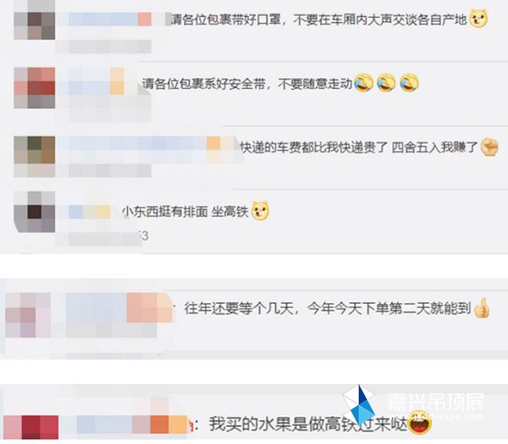Viewport: 508px width, 444px height.
Task: Open avatar of the 四舍五入 commenter
Action: pos(35,156)
